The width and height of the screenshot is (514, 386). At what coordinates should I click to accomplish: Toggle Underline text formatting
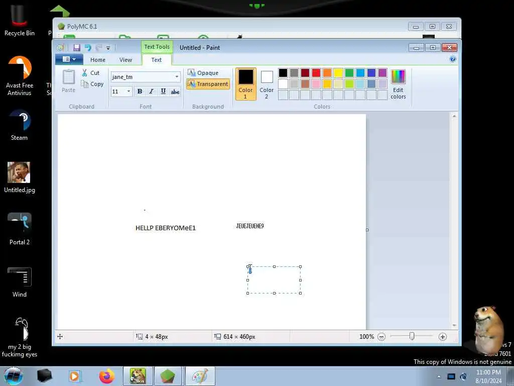point(163,91)
